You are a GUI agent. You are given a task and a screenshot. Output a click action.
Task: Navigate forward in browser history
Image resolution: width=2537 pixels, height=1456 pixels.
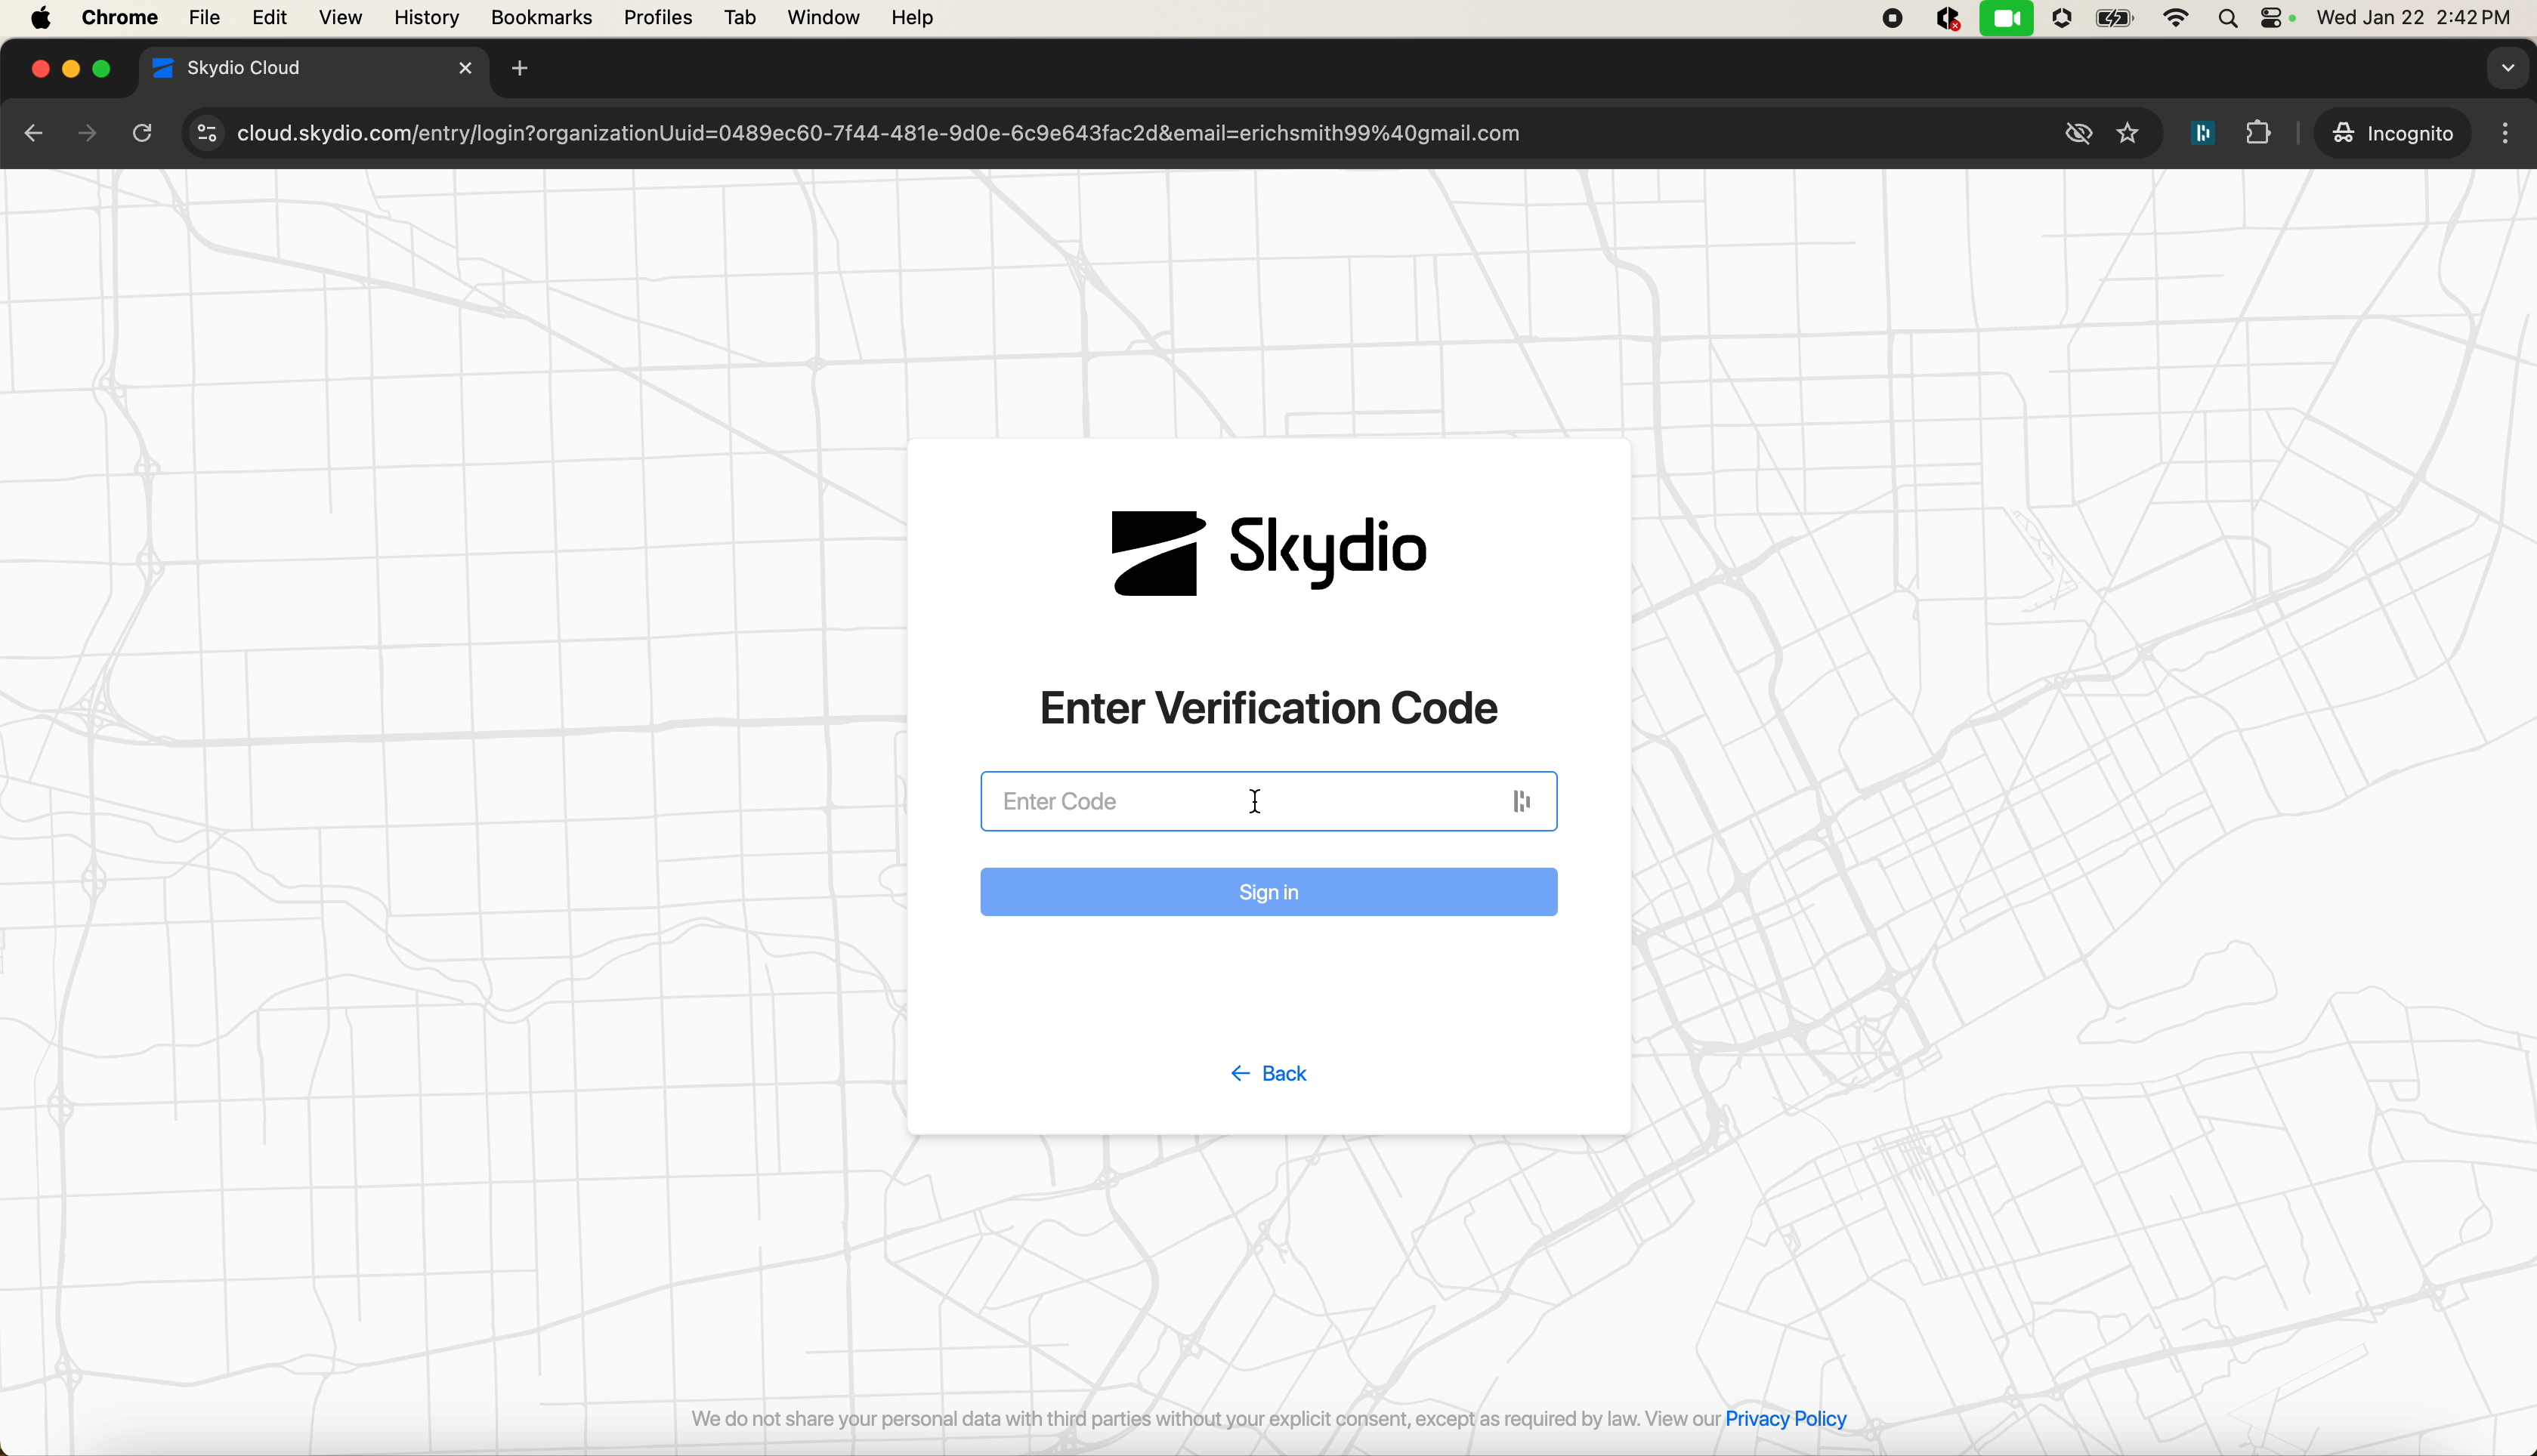coord(88,133)
